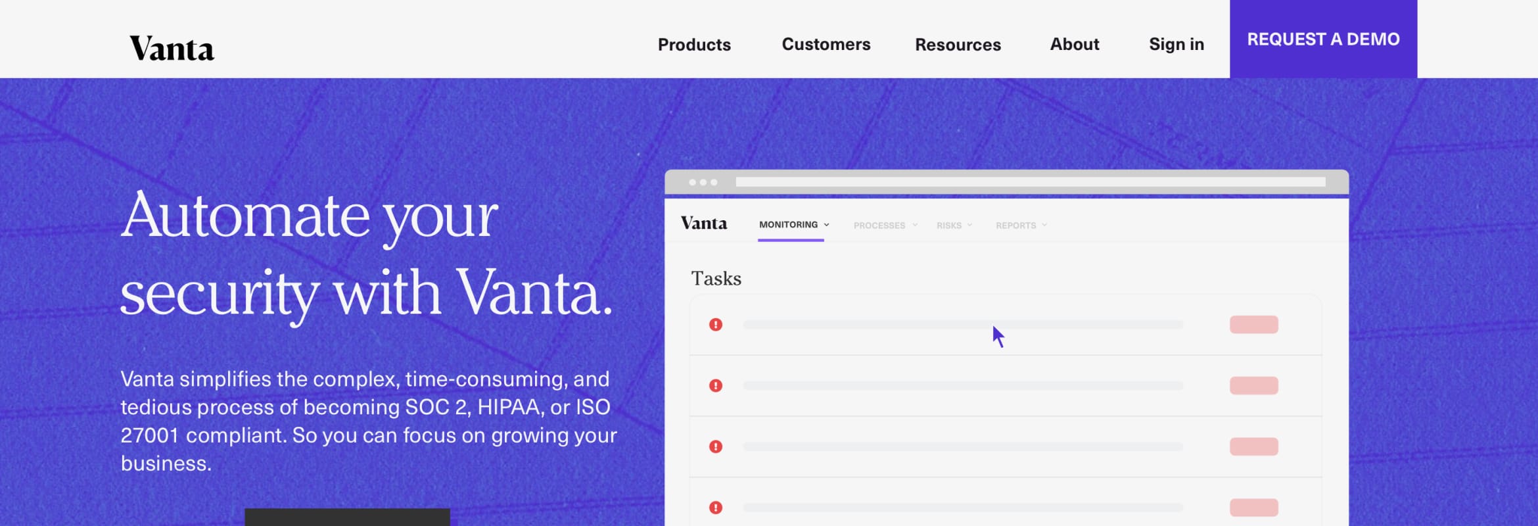Click the Vanta logo inside the dashboard mockup
1538x526 pixels.
[x=704, y=224]
